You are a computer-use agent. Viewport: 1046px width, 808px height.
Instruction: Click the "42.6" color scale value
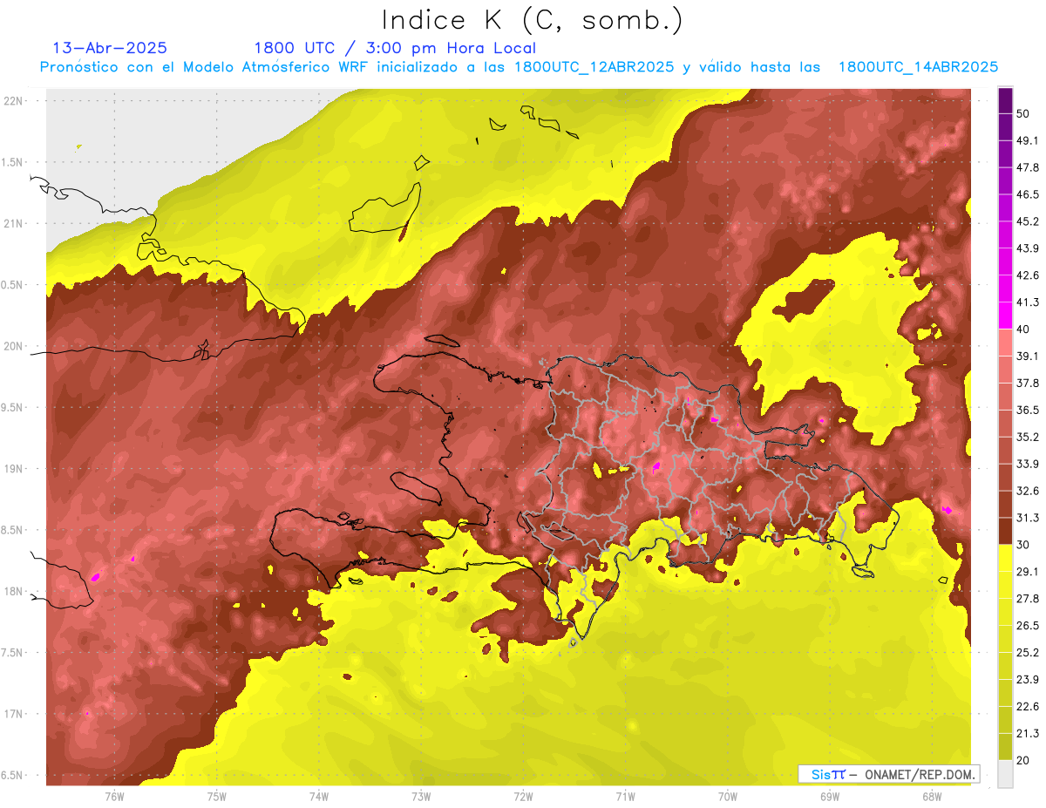coord(1028,275)
